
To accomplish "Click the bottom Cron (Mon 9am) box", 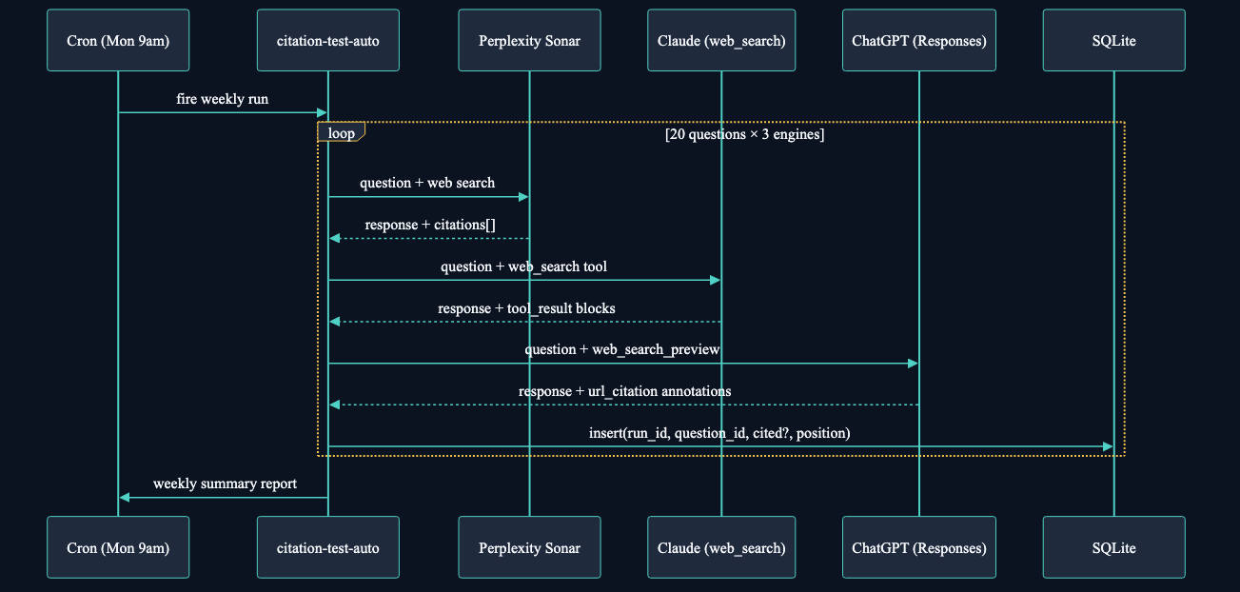I will 118,547.
